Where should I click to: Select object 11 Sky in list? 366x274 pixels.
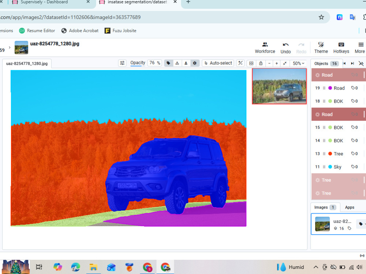339,167
